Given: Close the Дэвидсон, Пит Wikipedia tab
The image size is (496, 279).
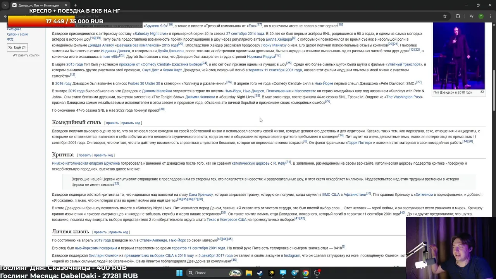Looking at the screenshot, I should pyautogui.click(x=65, y=5).
